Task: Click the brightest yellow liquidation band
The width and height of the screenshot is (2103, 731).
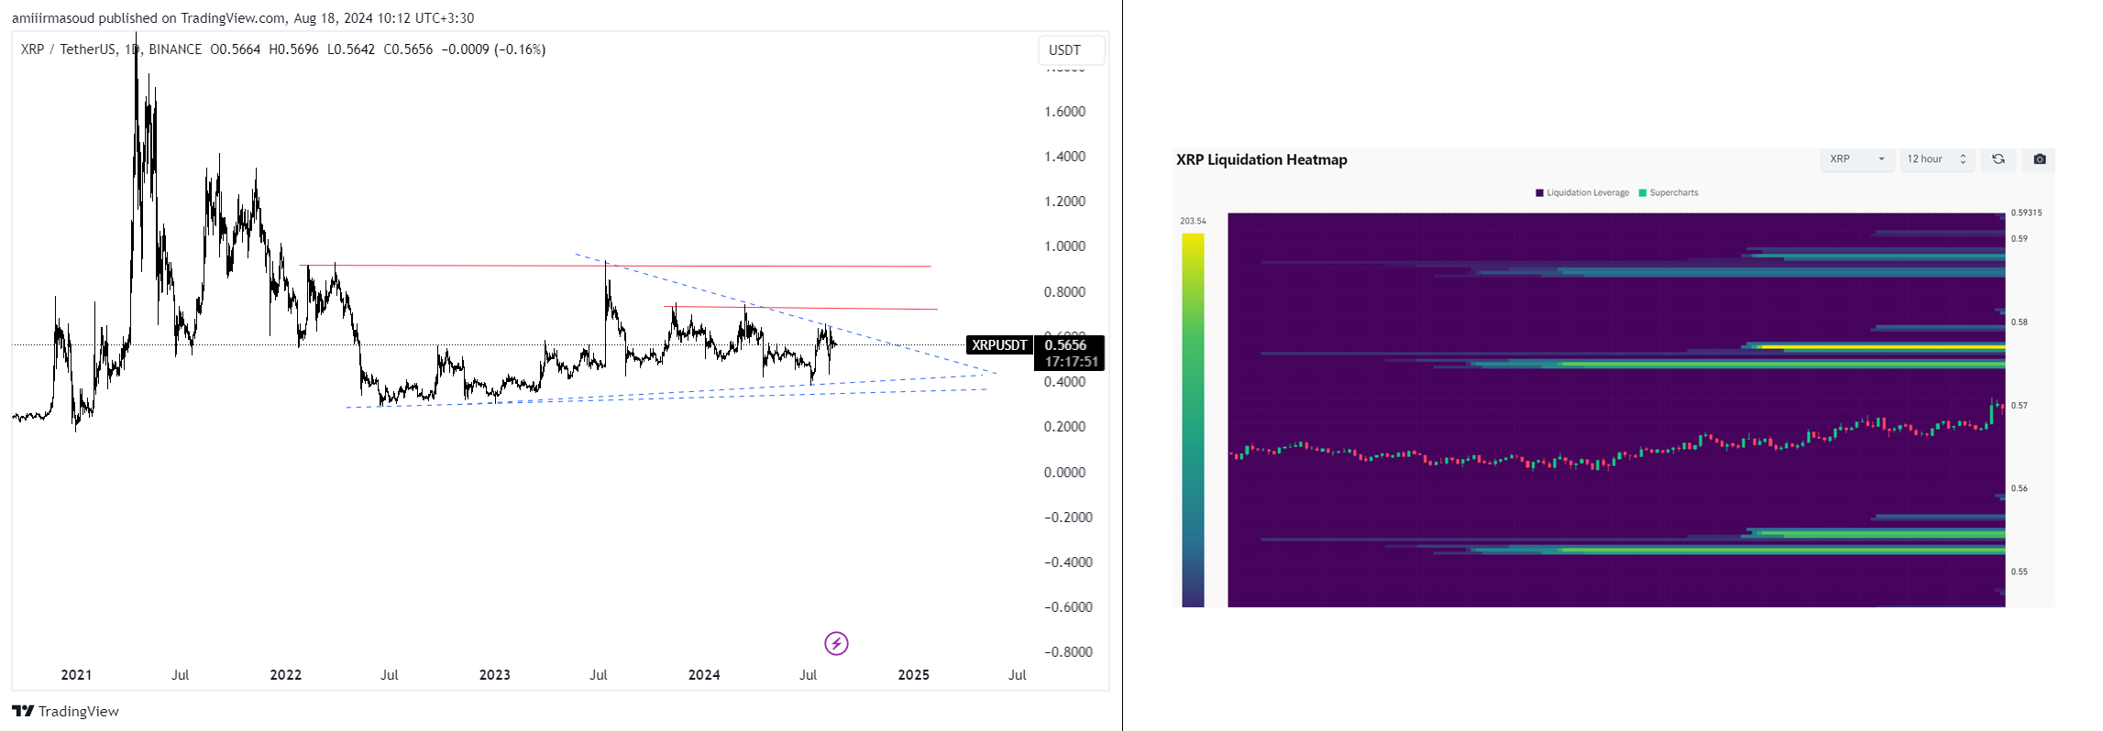Action: [1883, 347]
